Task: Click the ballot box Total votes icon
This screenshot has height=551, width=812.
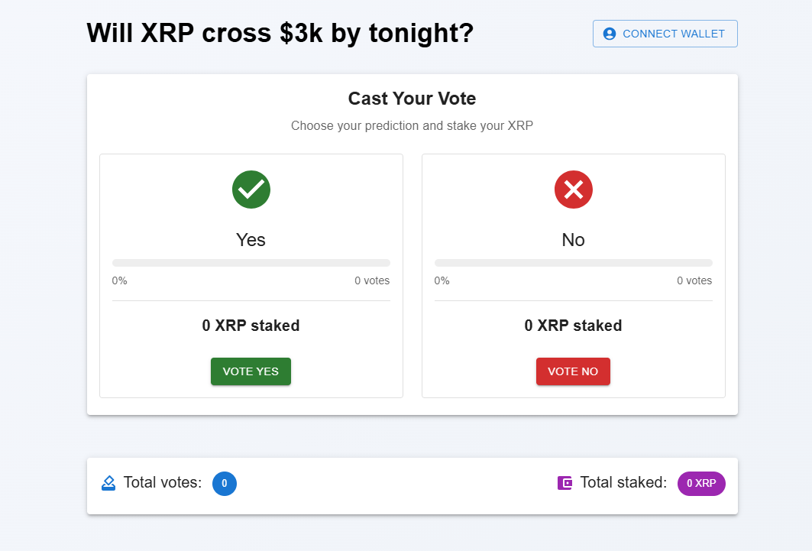Action: [x=108, y=483]
